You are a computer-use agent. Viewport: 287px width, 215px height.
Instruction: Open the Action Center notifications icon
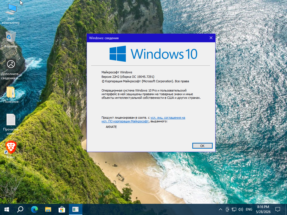pyautogui.click(x=278, y=209)
